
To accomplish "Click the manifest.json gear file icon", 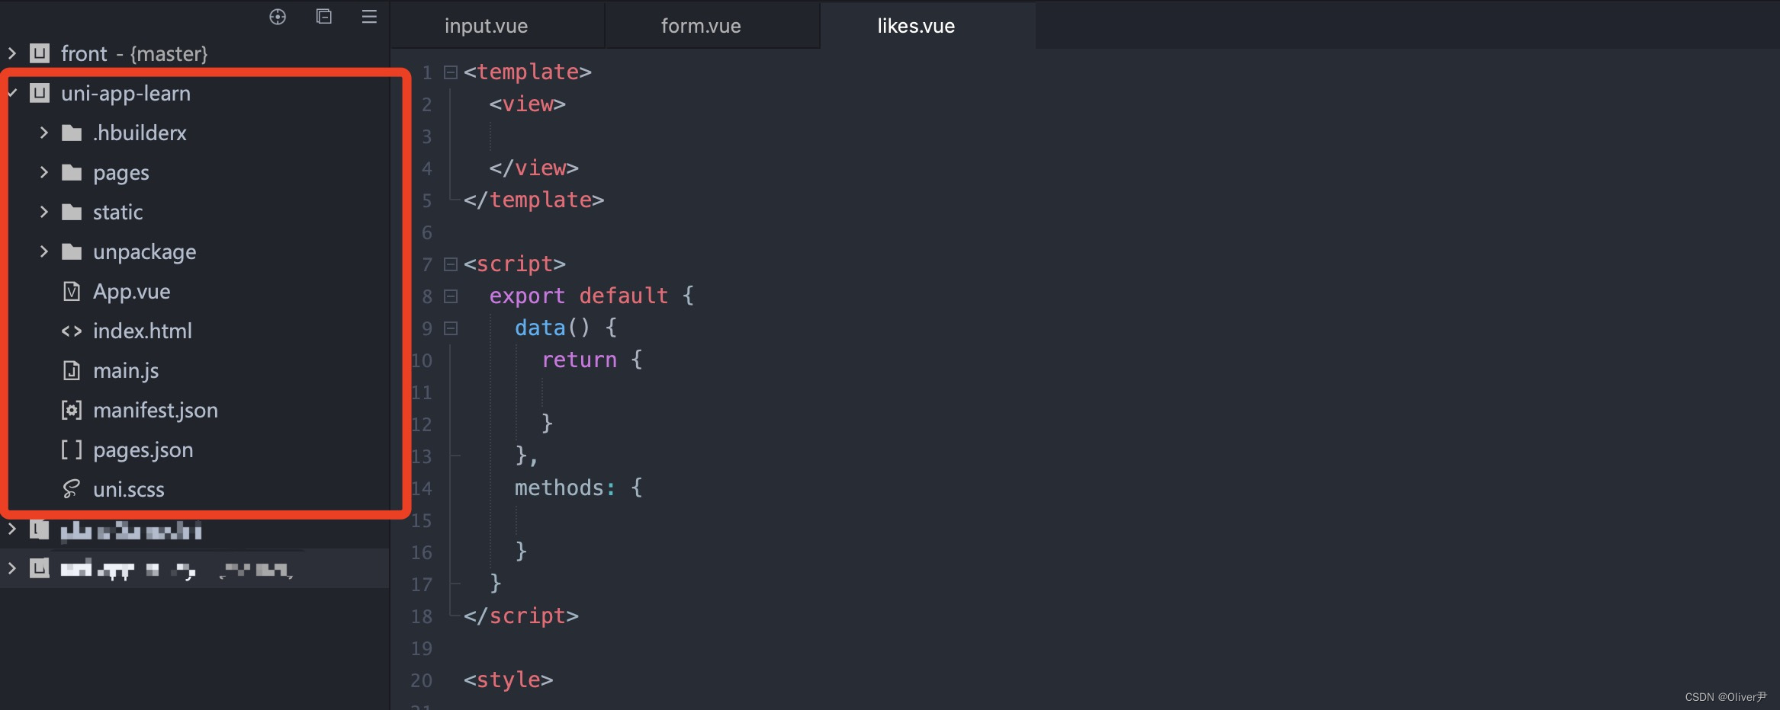I will pos(72,410).
